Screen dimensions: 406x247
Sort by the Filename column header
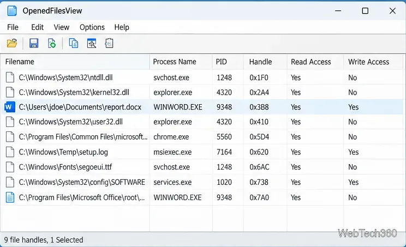(75, 62)
